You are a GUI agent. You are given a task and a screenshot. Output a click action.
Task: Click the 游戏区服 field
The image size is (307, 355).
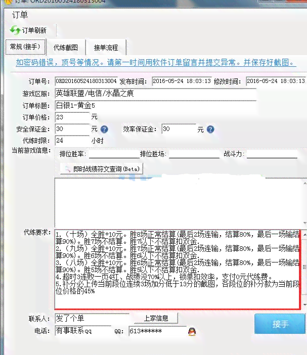click(156, 94)
